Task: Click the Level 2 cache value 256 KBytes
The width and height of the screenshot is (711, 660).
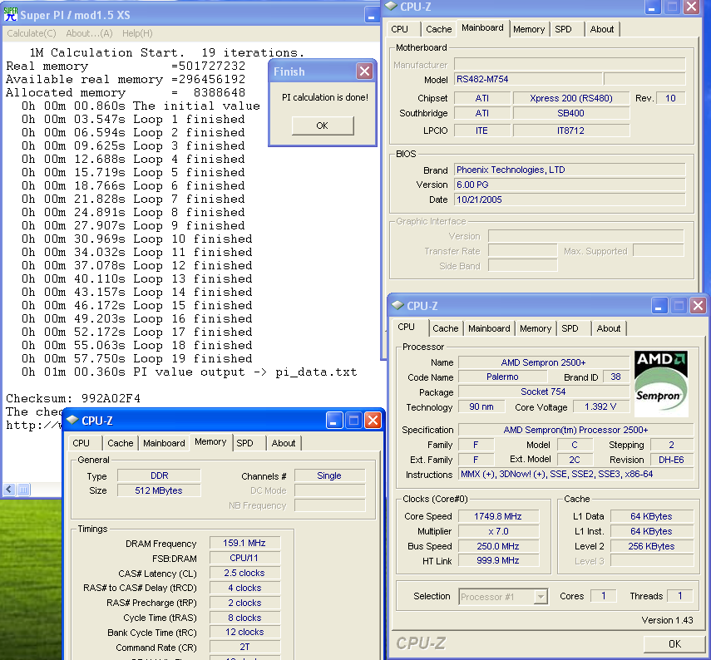Action: 652,546
